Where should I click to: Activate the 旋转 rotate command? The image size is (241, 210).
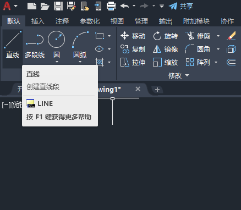(166, 36)
